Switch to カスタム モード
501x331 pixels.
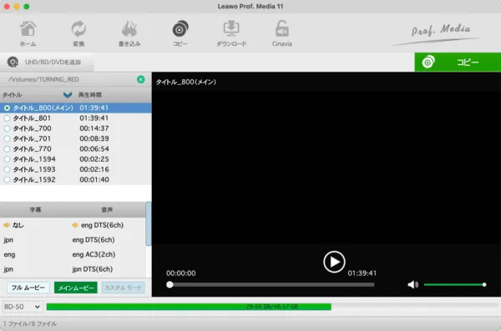pyautogui.click(x=123, y=288)
